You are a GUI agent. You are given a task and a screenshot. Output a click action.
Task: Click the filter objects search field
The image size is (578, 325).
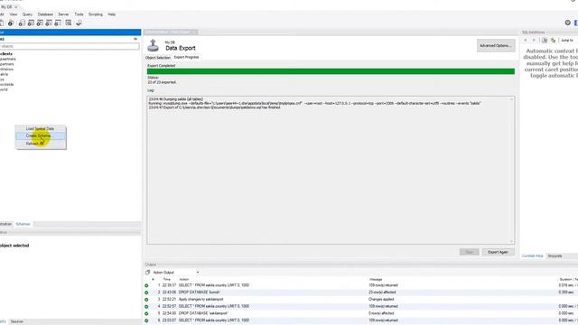click(70, 46)
